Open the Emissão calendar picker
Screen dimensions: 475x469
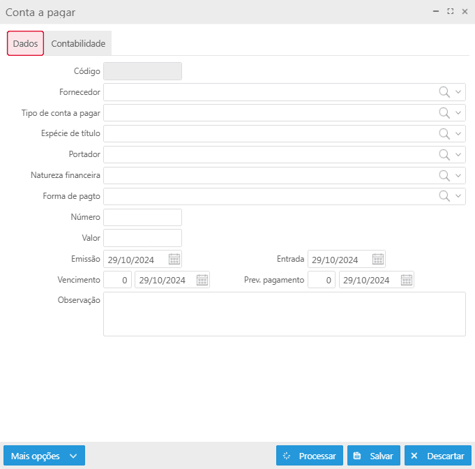(x=174, y=259)
